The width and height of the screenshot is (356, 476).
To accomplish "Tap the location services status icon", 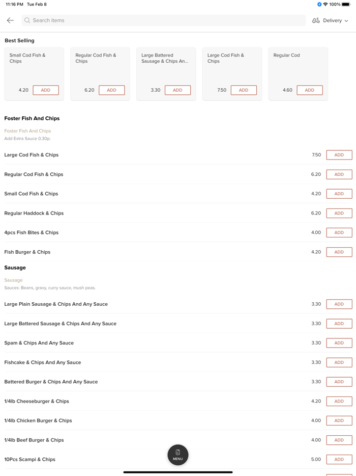I will coord(319,4).
